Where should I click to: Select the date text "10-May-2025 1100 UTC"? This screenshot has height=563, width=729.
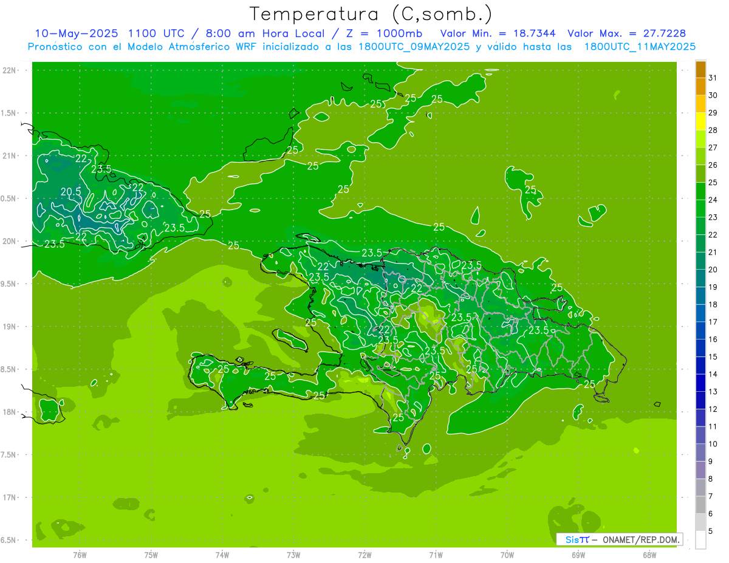pyautogui.click(x=111, y=33)
